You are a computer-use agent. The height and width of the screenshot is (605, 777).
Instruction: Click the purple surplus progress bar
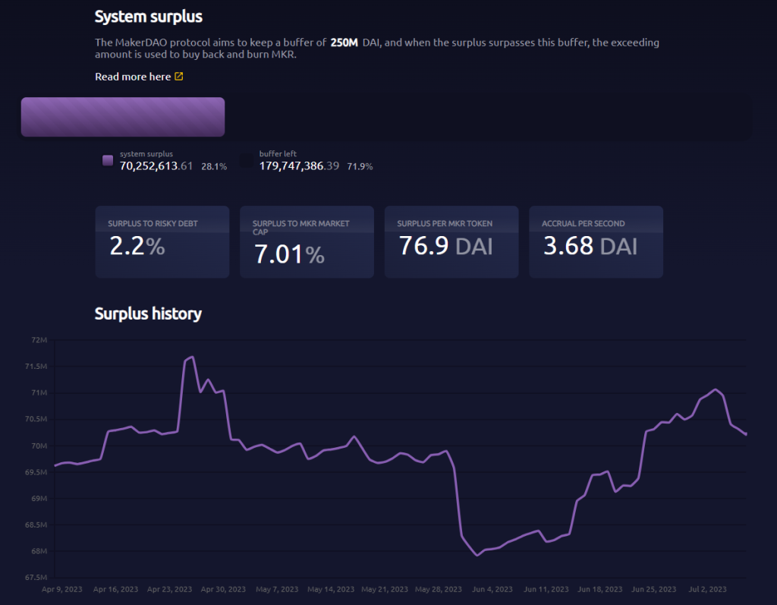(x=123, y=117)
